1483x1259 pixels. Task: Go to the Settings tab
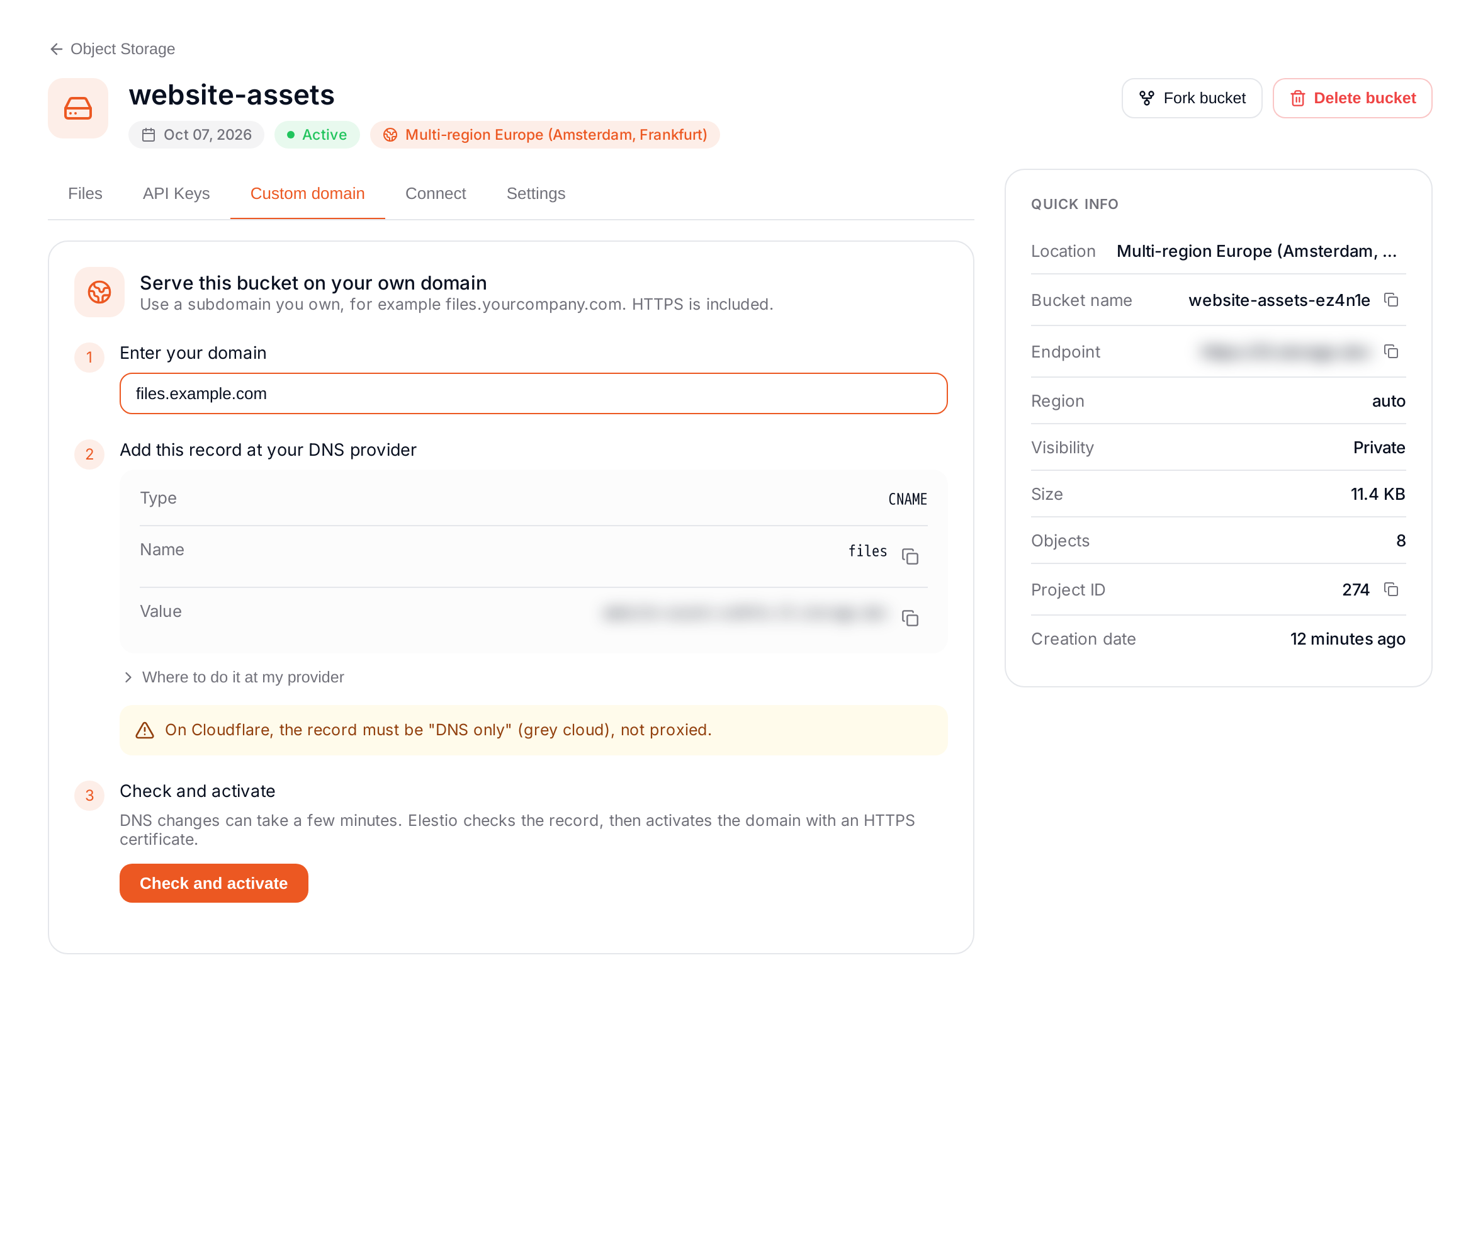535,193
